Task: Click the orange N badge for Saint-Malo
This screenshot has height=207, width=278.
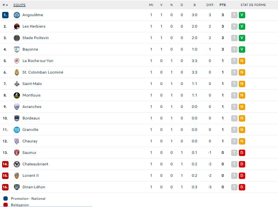Action: pyautogui.click(x=242, y=84)
